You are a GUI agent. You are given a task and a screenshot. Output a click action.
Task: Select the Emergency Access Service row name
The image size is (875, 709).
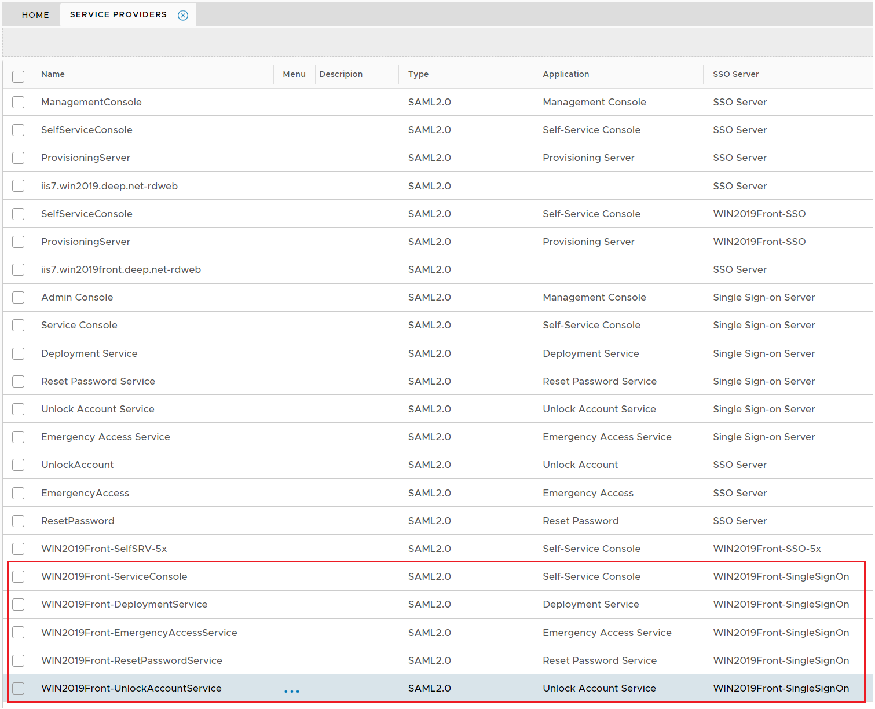105,437
